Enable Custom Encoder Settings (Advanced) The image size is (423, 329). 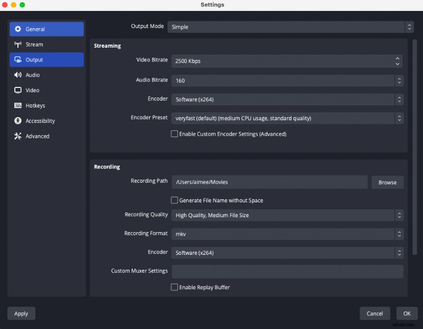coord(174,134)
